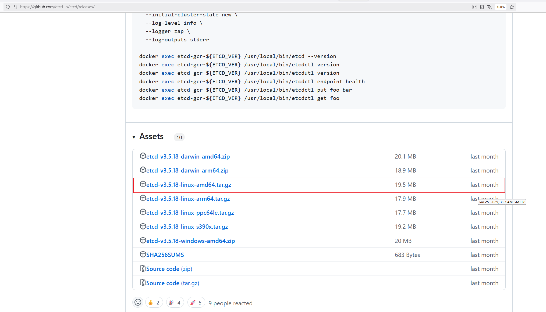This screenshot has height=312, width=546.
Task: Click package icon beside linux-ppc64le.tar.gz
Action: pyautogui.click(x=143, y=212)
